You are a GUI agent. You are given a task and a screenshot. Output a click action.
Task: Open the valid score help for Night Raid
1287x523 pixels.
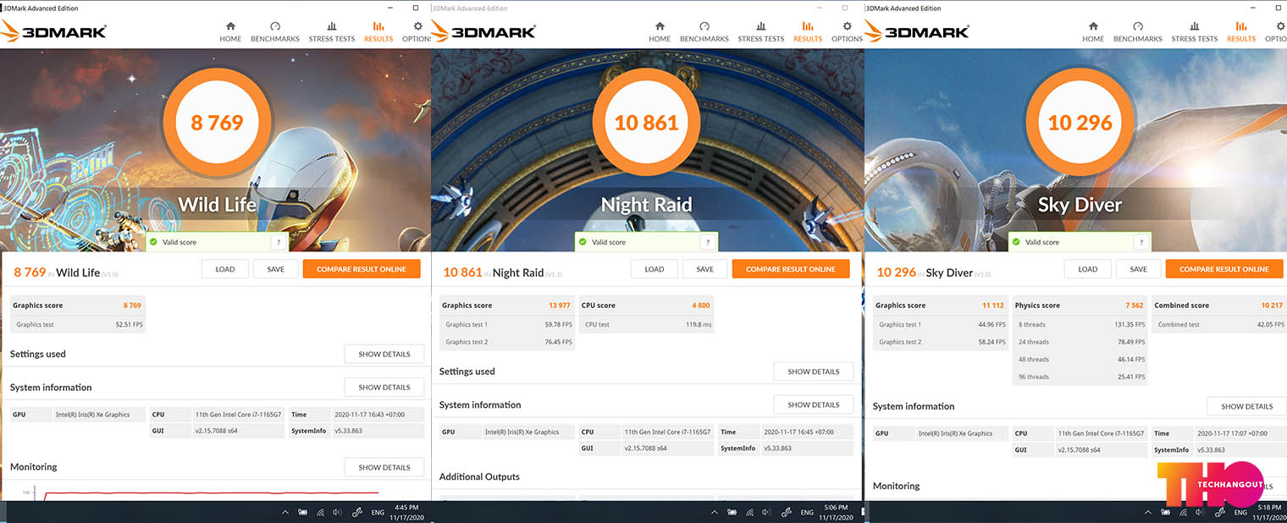708,242
